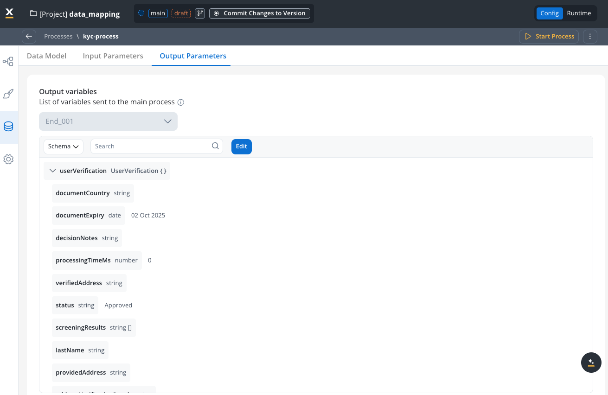Click the main branch tag
608x395 pixels.
tap(158, 13)
